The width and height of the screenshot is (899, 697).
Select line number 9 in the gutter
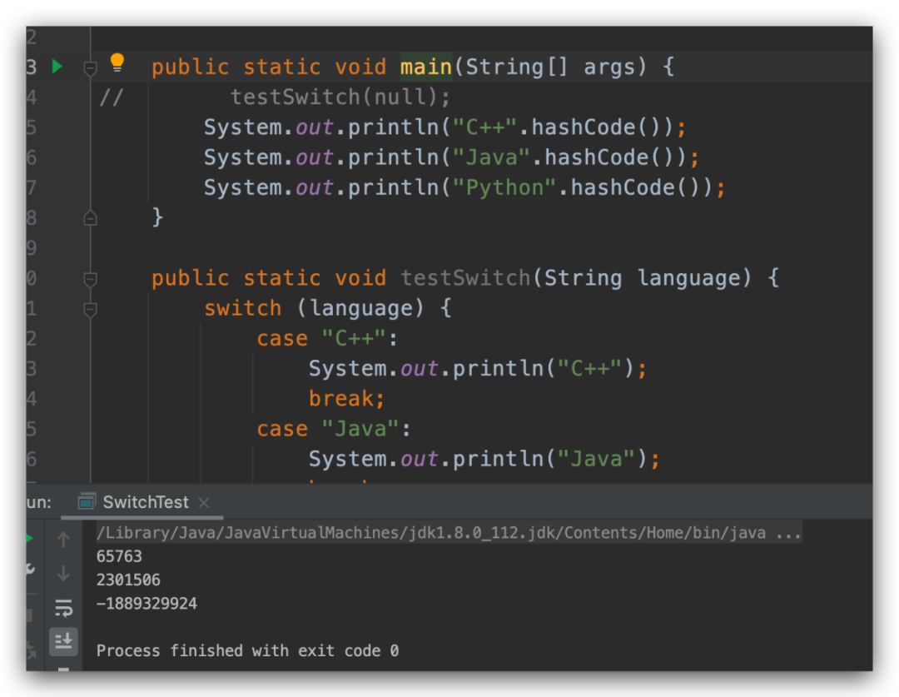pyautogui.click(x=31, y=247)
